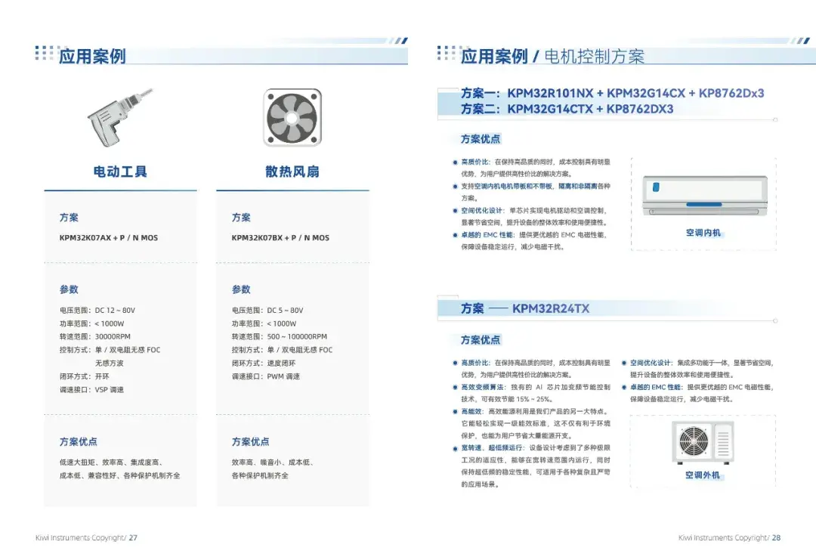Click the "宽转速、超低频运行" bullet label
This screenshot has width=816, height=557.
coord(492,447)
